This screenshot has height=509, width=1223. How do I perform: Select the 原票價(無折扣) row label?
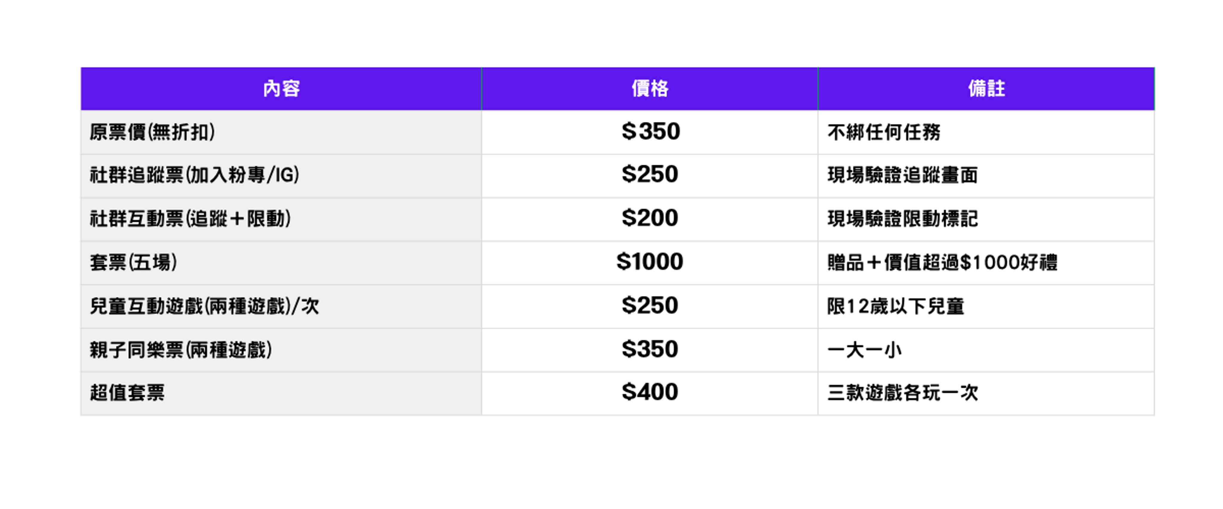281,132
